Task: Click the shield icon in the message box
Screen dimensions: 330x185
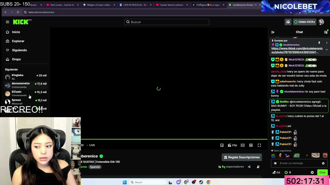Action: [x=275, y=163]
